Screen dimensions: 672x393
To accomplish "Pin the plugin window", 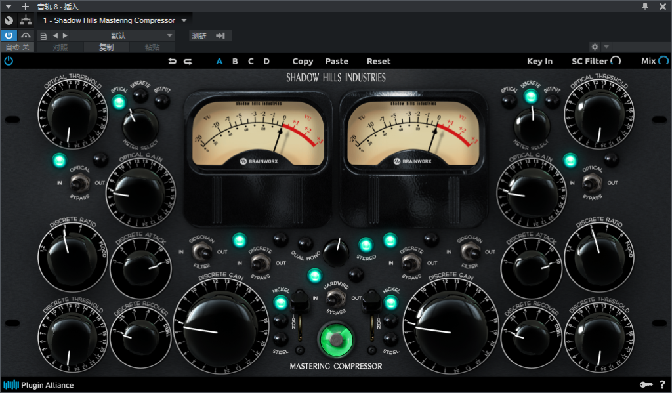I will tap(645, 7).
